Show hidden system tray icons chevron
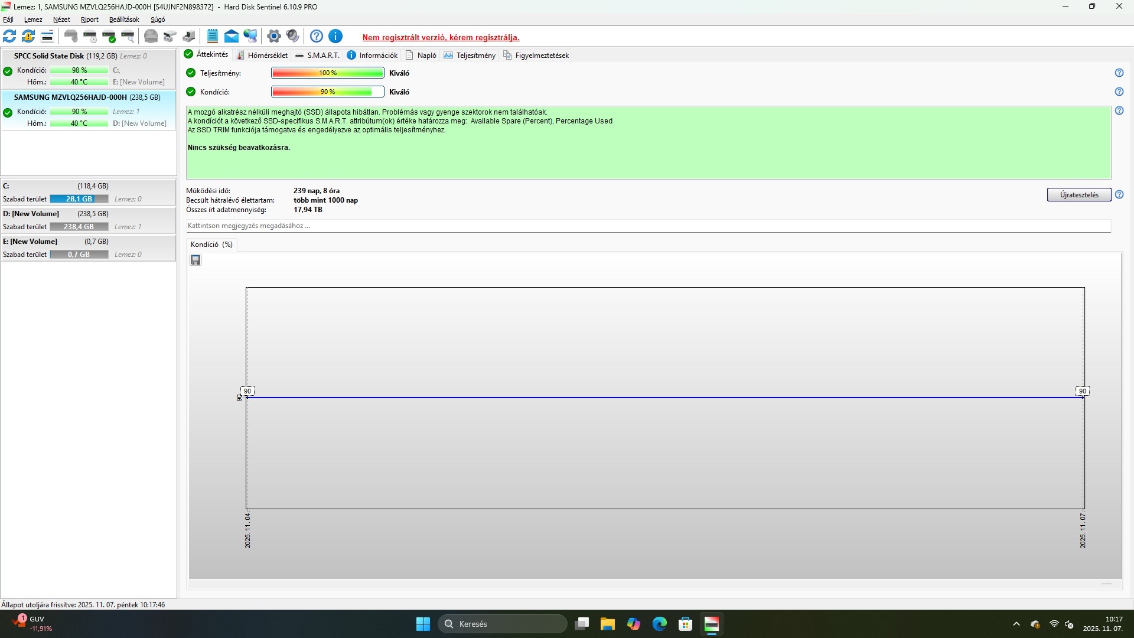The height and width of the screenshot is (638, 1134). pyautogui.click(x=1016, y=624)
